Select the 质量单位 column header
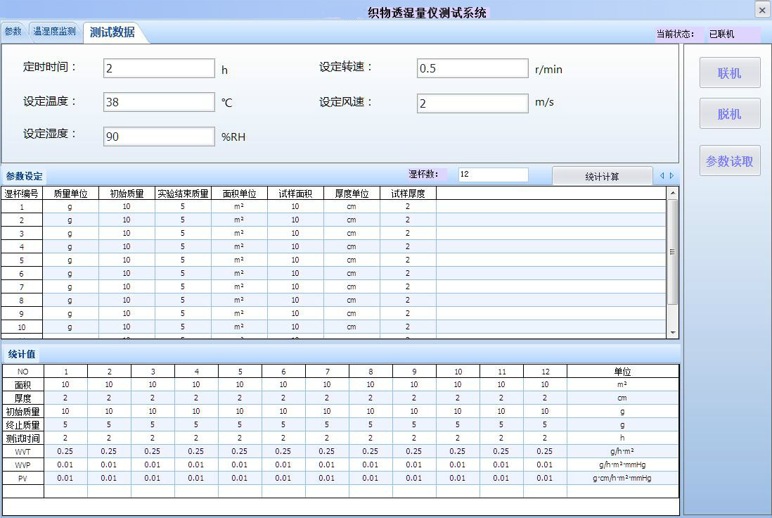772x518 pixels. click(70, 193)
